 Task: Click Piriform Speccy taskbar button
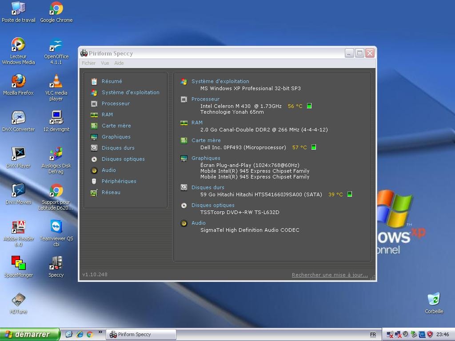click(141, 335)
